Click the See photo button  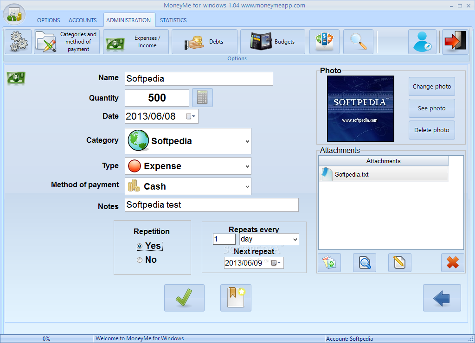click(432, 108)
